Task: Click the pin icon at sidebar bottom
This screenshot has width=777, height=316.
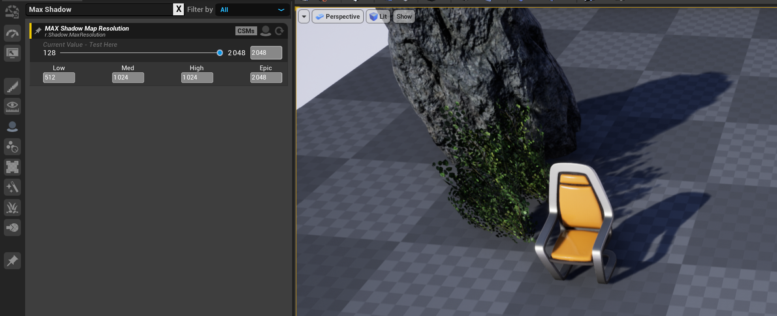Action: point(12,260)
